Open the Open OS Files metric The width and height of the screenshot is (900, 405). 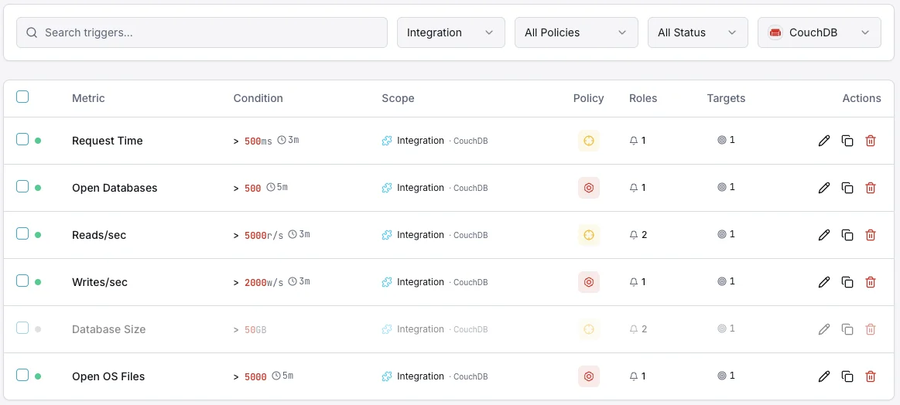click(x=108, y=376)
